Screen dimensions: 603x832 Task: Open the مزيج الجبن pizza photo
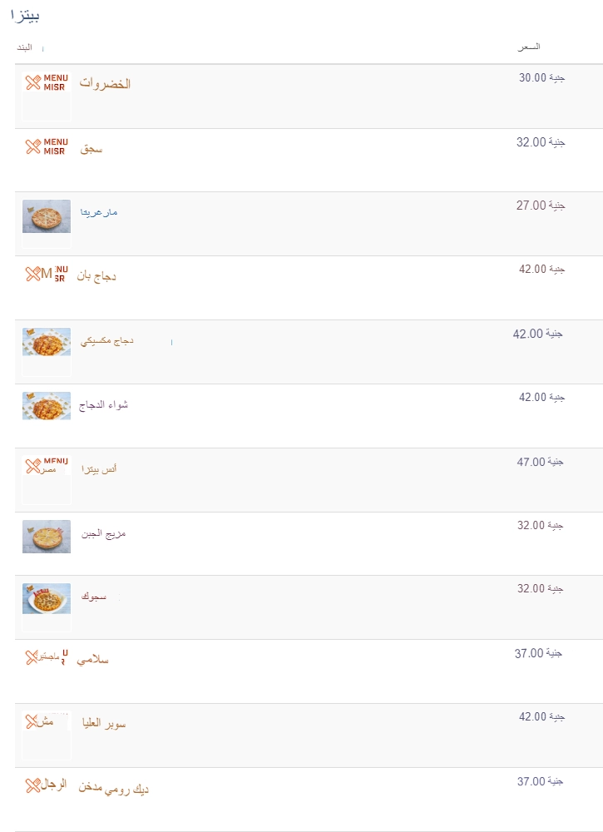47,537
